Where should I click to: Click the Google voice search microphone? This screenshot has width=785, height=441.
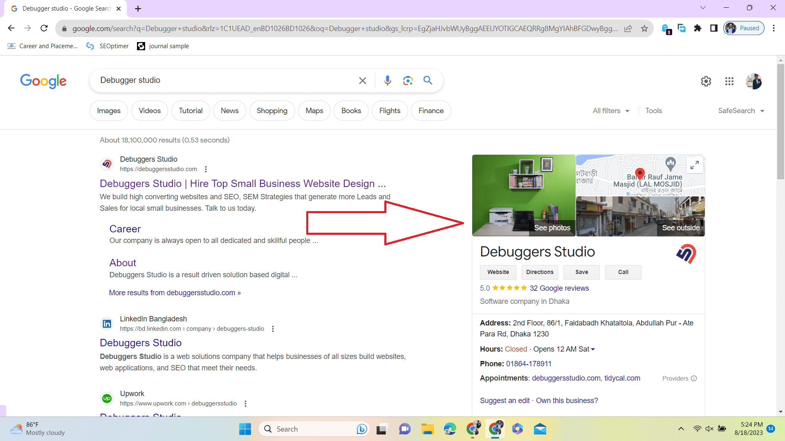(x=387, y=80)
